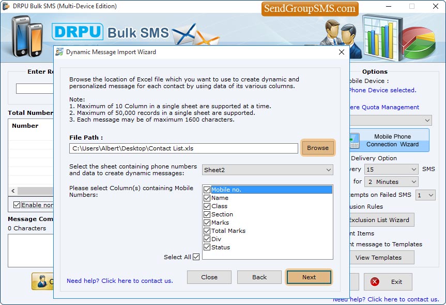The height and width of the screenshot is (305, 446).
Task: Click the Mobile Phone Connection Wizard icon
Action: 355,140
